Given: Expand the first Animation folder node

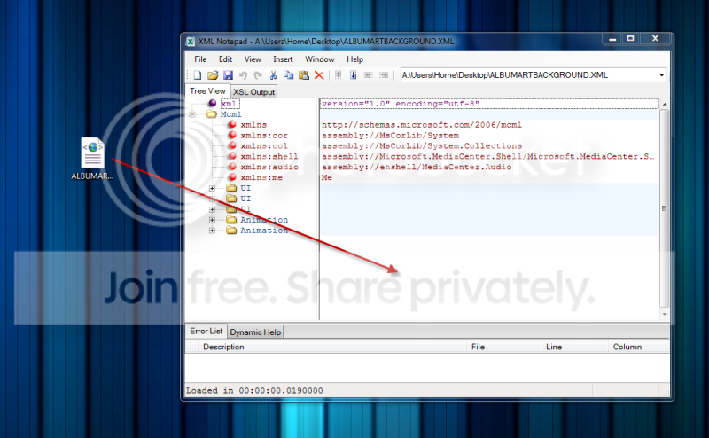Looking at the screenshot, I should pyautogui.click(x=212, y=220).
